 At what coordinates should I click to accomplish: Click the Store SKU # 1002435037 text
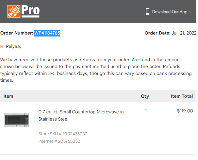coord(63,134)
